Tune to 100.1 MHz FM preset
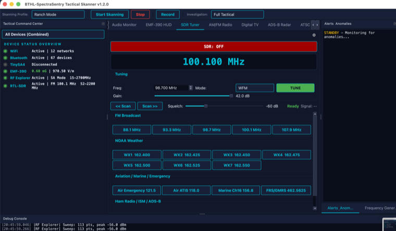 coord(252,130)
